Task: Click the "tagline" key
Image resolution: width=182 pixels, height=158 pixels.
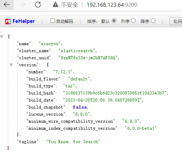Action: click(28, 142)
